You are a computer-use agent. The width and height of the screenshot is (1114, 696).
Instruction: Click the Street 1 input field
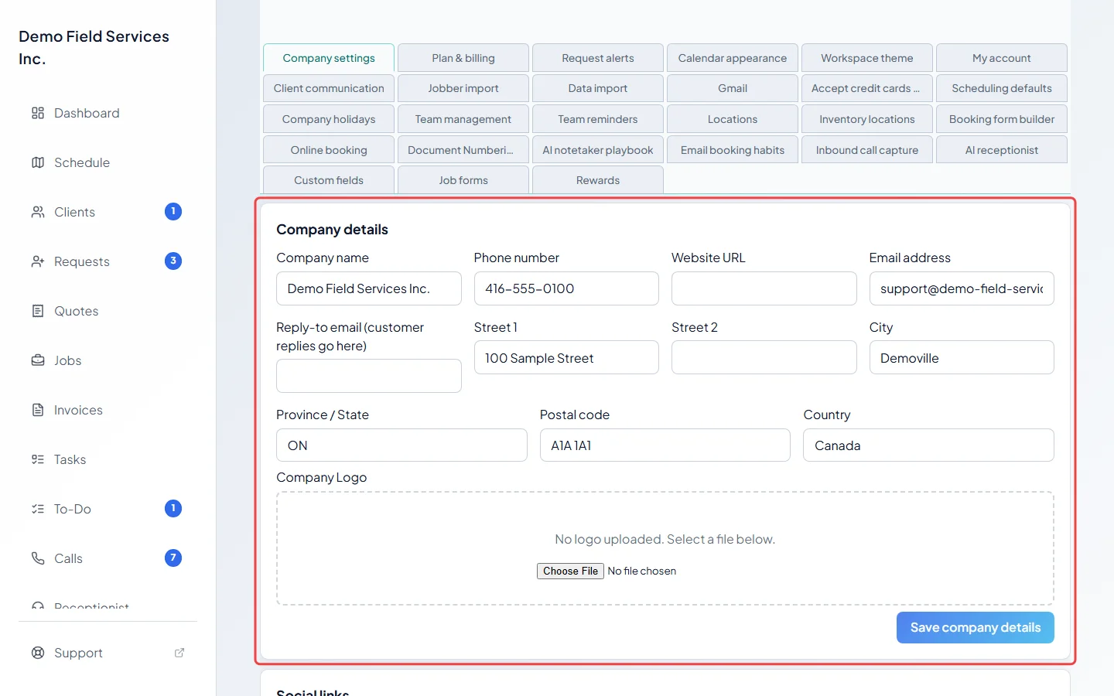point(566,358)
